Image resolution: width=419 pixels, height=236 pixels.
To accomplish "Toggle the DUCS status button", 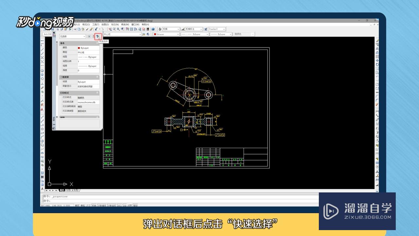I will click(119, 206).
